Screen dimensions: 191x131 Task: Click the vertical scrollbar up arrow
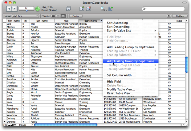coord(187,20)
